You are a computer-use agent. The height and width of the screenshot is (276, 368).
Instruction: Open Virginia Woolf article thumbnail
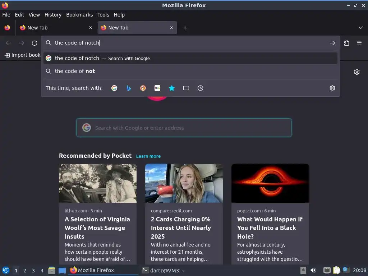[98, 183]
